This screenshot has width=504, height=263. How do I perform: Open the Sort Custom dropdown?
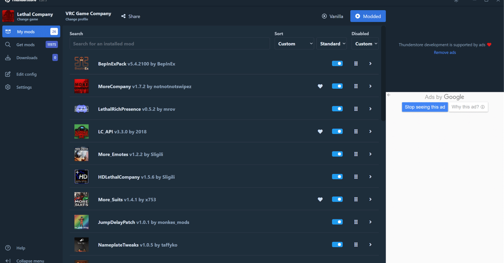pos(294,44)
